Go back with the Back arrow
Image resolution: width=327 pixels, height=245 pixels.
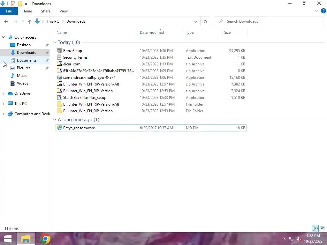pyautogui.click(x=6, y=21)
